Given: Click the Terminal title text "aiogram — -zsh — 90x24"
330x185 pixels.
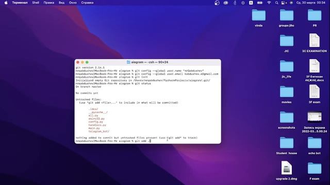Looking at the screenshot, I should click(x=150, y=62).
